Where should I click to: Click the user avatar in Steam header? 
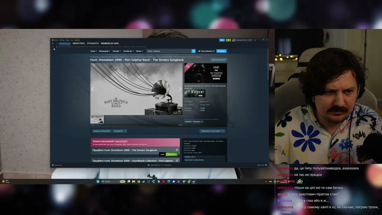234,40
